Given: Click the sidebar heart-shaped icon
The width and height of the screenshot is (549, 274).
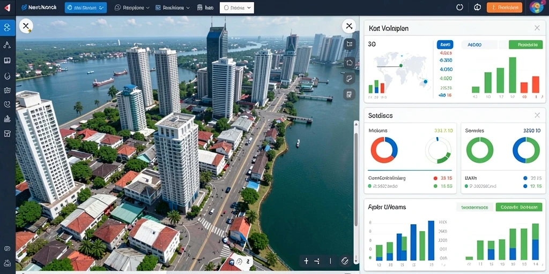Looking at the screenshot, I should click(7, 104).
